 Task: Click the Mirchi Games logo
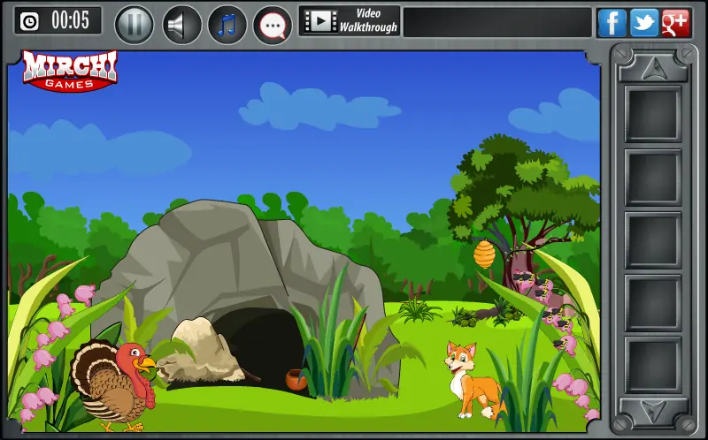pos(70,71)
